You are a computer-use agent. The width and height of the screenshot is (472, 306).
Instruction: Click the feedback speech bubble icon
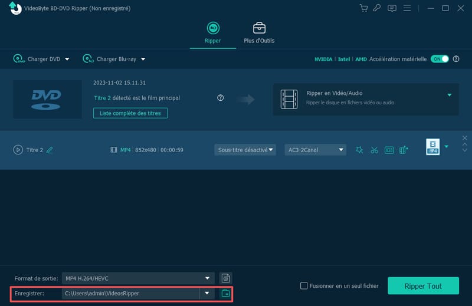(392, 8)
